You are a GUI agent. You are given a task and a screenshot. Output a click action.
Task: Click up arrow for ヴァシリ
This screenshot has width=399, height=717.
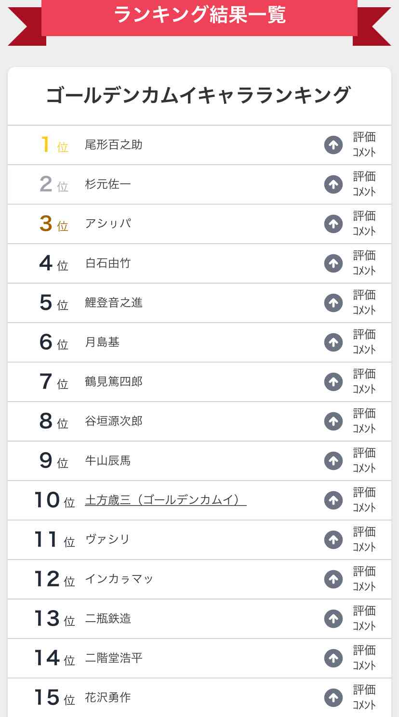tap(333, 540)
